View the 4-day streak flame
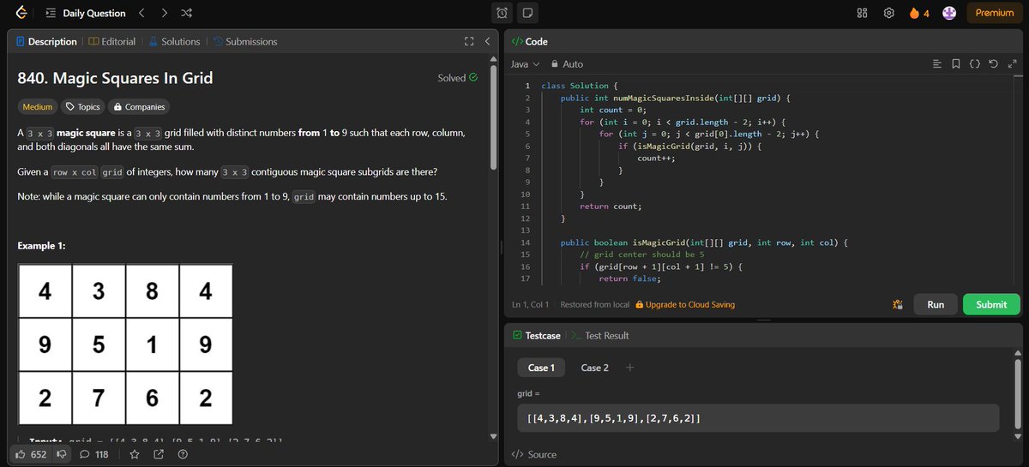This screenshot has width=1029, height=467. point(919,13)
